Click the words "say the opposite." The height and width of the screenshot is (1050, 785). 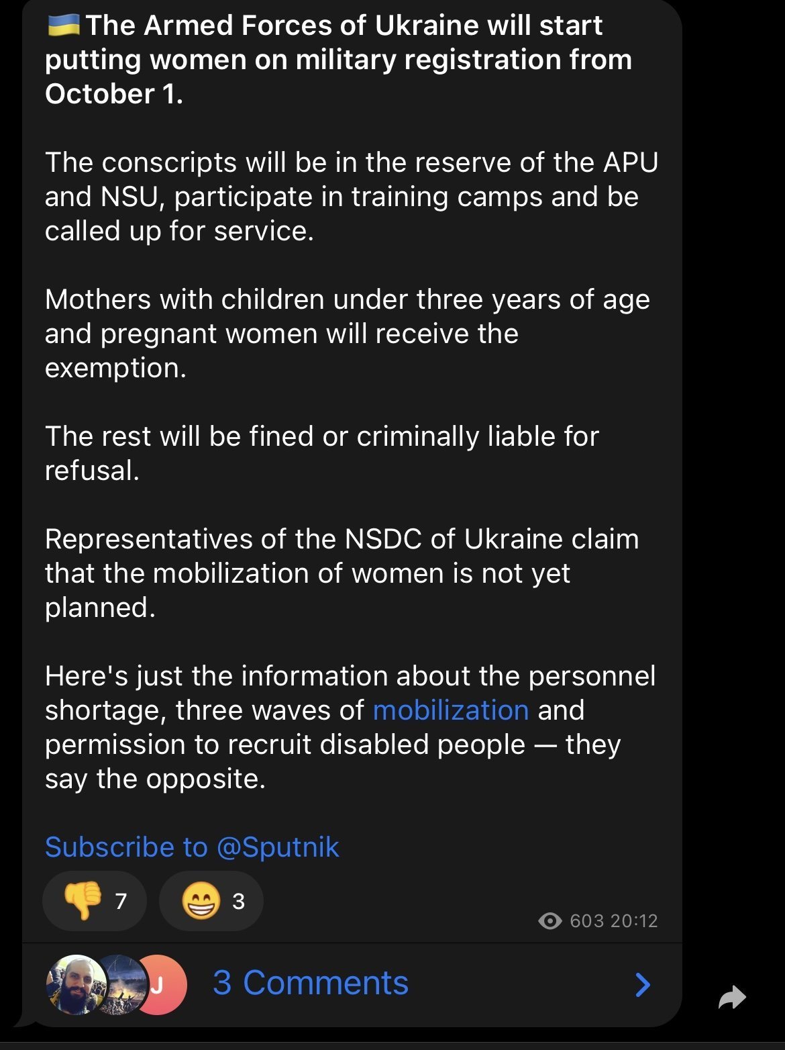click(x=156, y=779)
